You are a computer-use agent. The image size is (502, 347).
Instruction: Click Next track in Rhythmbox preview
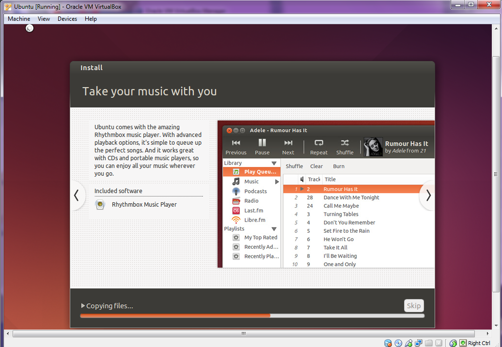pyautogui.click(x=288, y=147)
